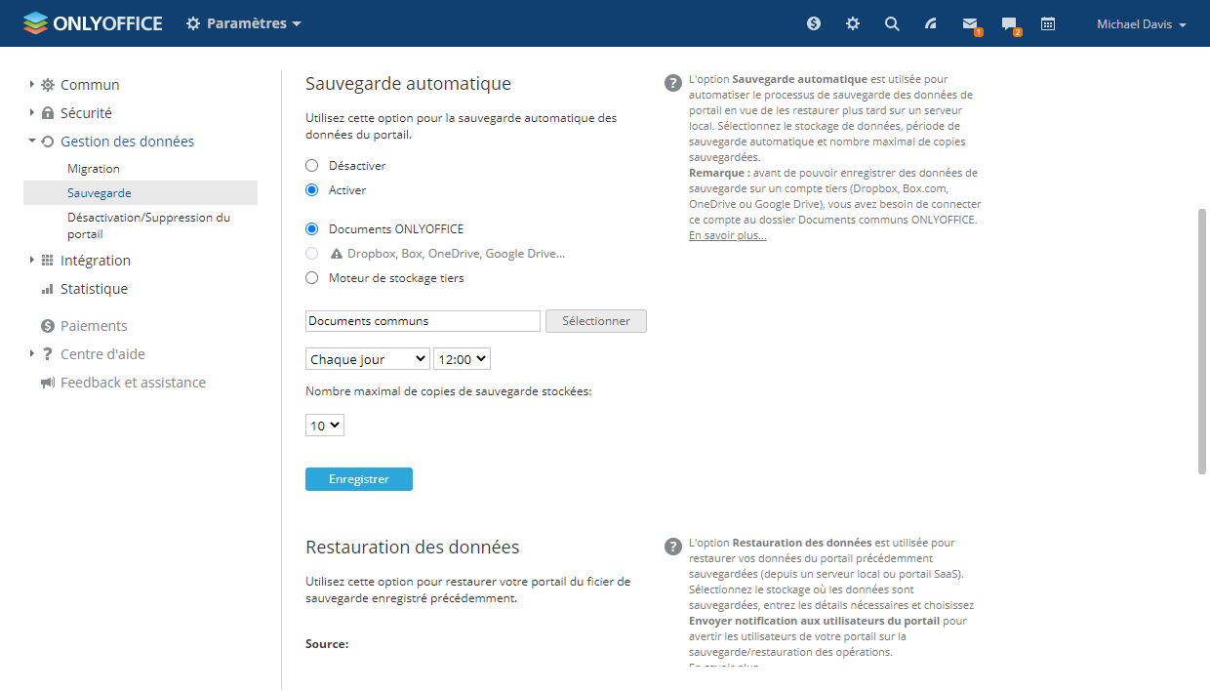Open the calendar icon in header

[1048, 23]
